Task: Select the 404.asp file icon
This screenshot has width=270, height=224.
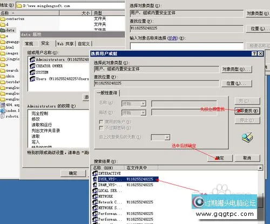Action: [x=3, y=105]
